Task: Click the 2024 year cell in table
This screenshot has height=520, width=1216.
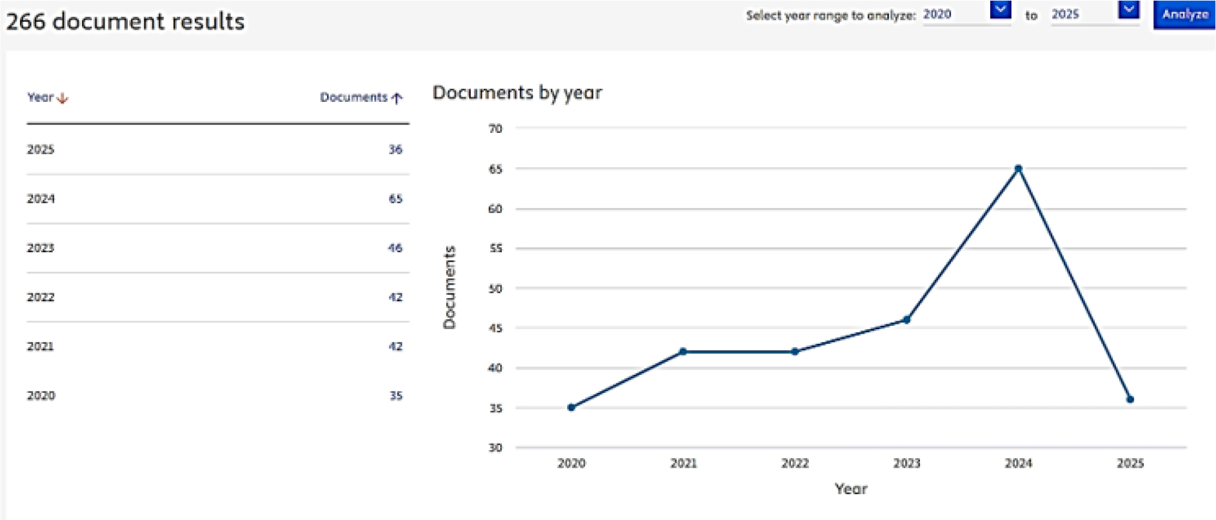Action: tap(41, 199)
